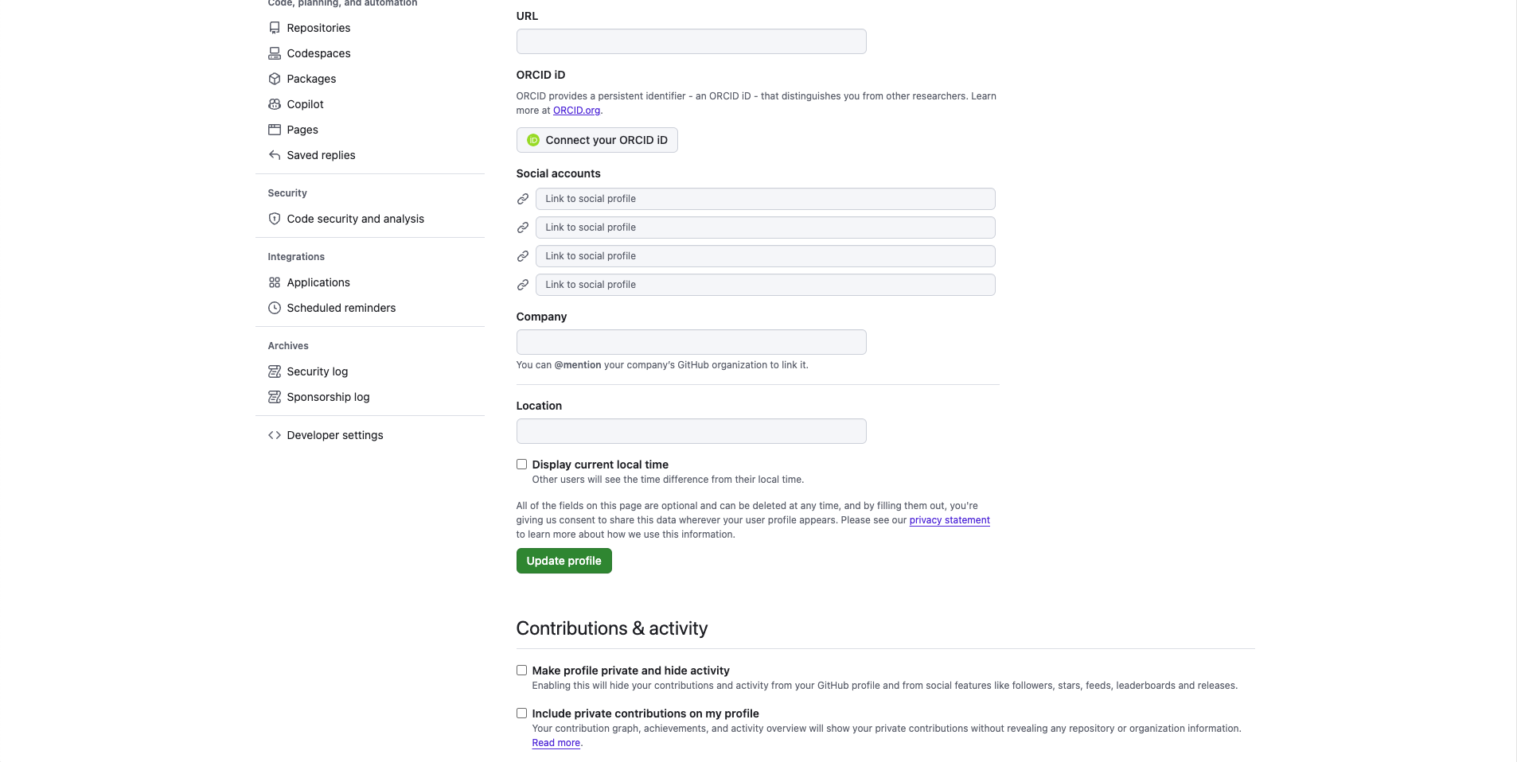
Task: Go to Pages settings
Action: (302, 130)
